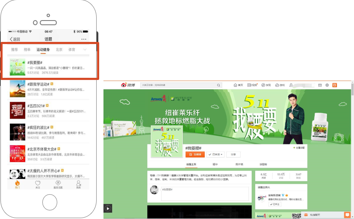Image resolution: width=354 pixels, height=219 pixels.
Task: Switch to the 榜单 tab on phone
Action: click(x=27, y=50)
